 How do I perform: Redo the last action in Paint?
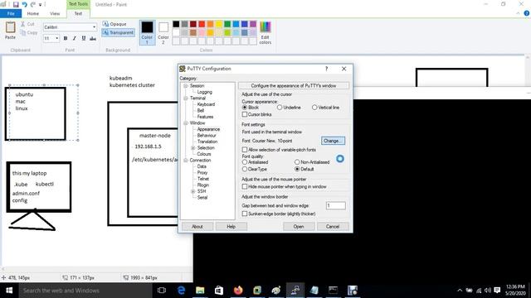[33, 4]
